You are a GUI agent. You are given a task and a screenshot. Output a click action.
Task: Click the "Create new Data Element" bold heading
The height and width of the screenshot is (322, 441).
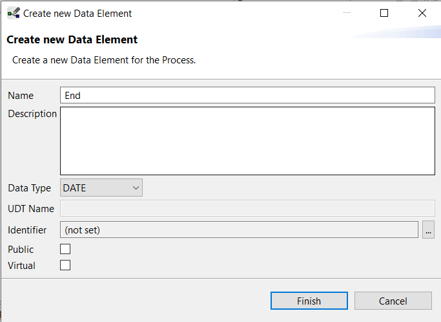(72, 39)
